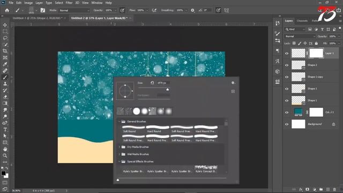
Task: Toggle lock all padlock in Lock row
Action: 316,43
